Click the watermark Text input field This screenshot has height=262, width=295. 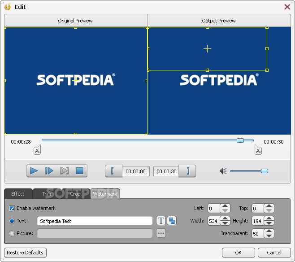pos(95,221)
